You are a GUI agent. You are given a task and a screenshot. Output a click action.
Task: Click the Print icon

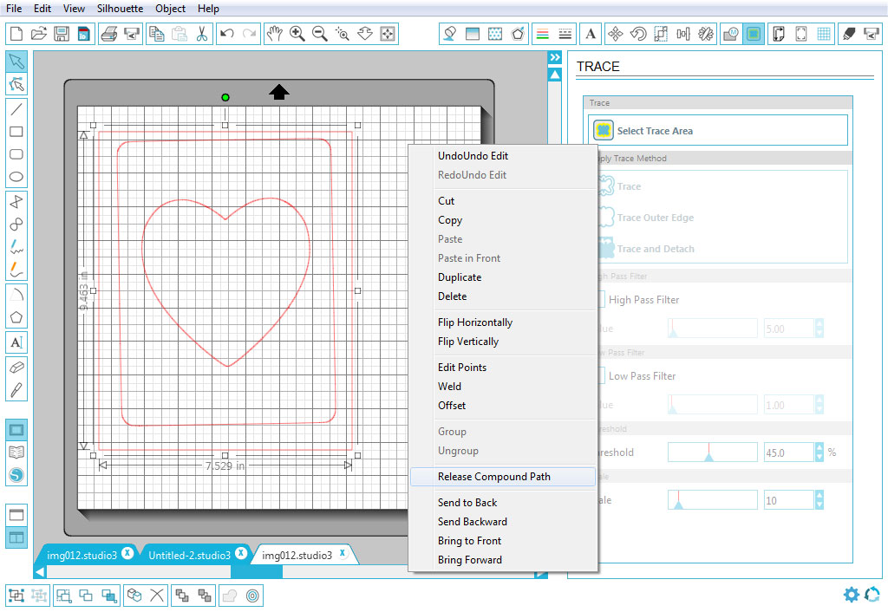(x=108, y=34)
